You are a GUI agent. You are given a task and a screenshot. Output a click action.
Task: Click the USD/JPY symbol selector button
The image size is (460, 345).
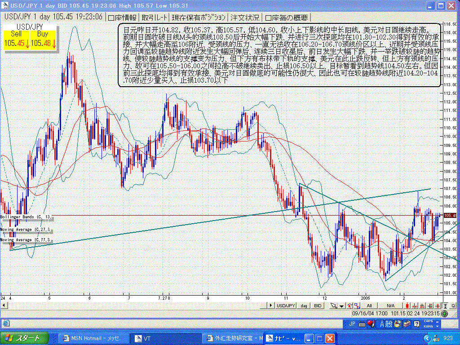click(x=286, y=305)
